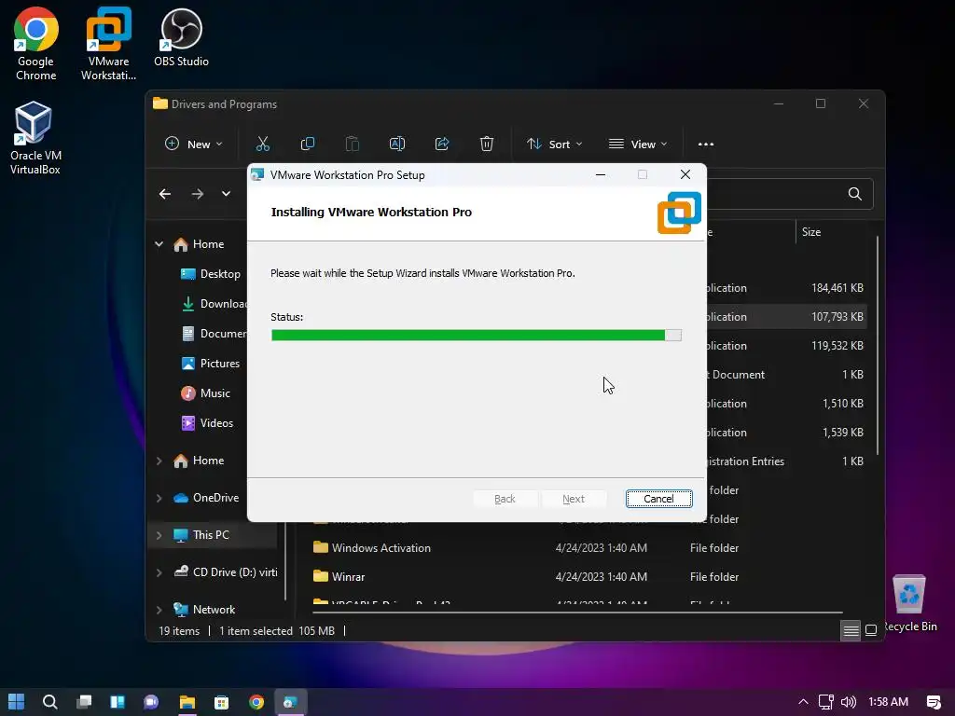Open the View dropdown menu

click(x=638, y=145)
